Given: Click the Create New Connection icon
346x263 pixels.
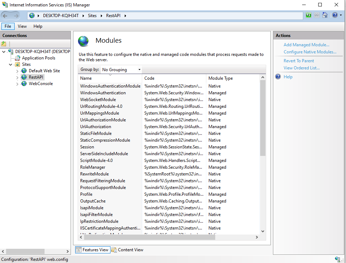Looking at the screenshot, I should coord(4,44).
